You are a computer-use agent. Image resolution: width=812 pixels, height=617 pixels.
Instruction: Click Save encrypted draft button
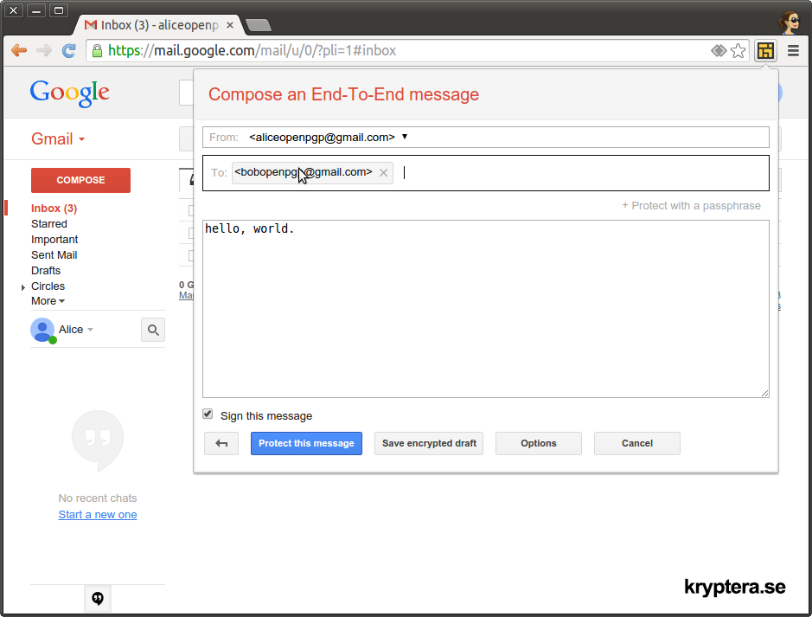[x=429, y=443]
